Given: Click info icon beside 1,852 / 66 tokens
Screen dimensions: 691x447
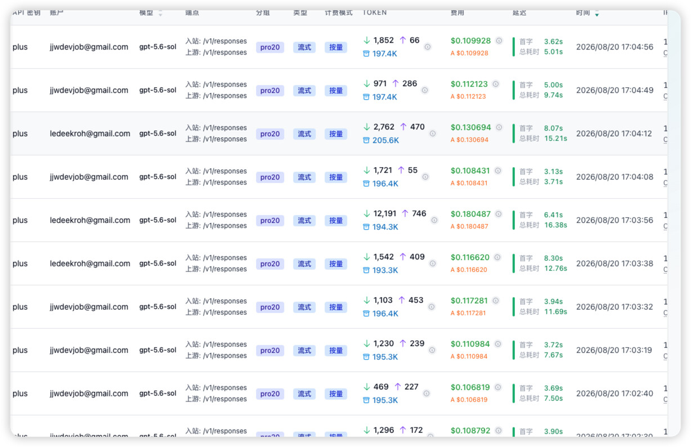Looking at the screenshot, I should [x=428, y=47].
